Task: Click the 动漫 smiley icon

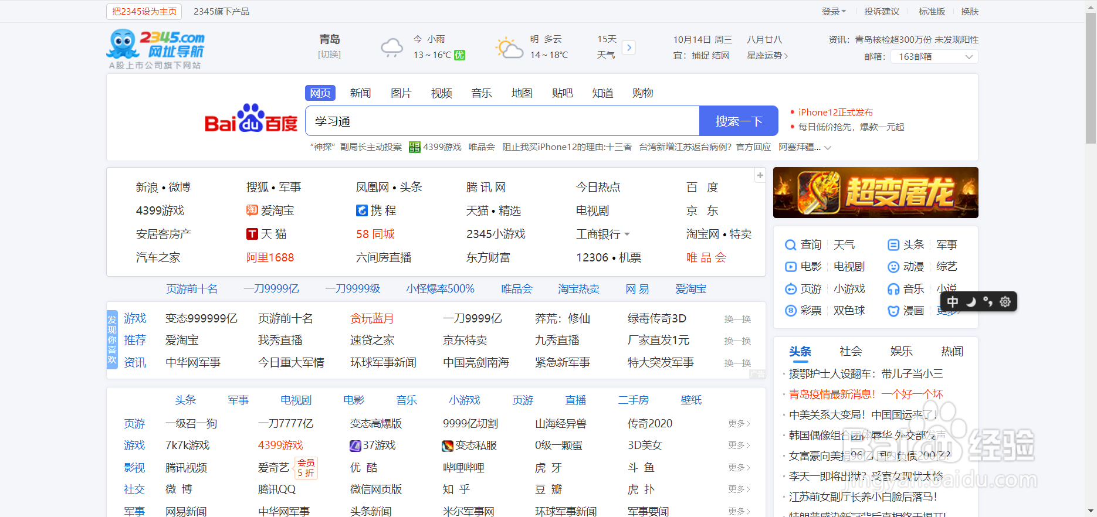Action: tap(893, 267)
